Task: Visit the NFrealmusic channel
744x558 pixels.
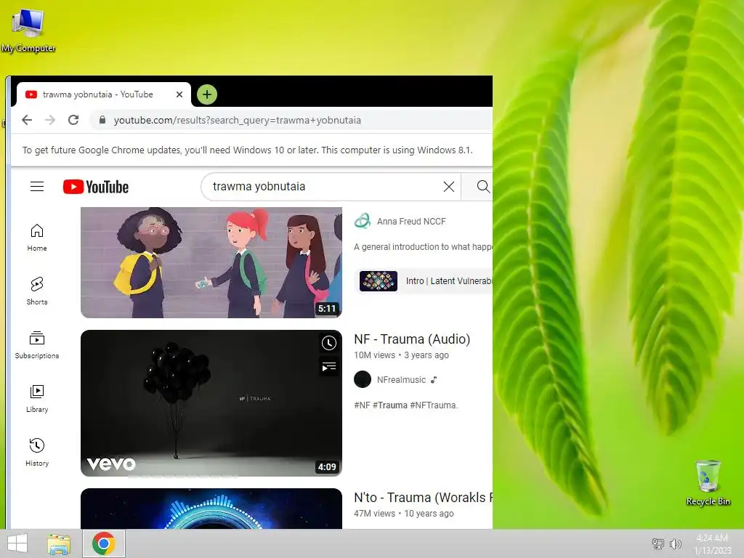Action: [401, 379]
